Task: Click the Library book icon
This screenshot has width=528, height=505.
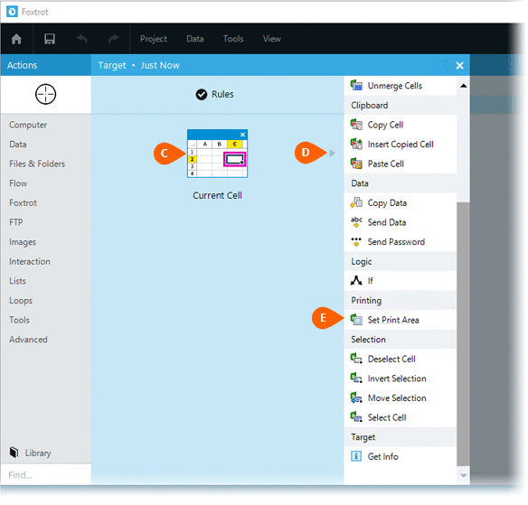Action: pos(14,453)
